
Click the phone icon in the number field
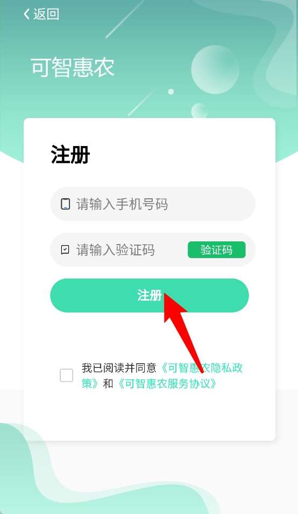(66, 204)
